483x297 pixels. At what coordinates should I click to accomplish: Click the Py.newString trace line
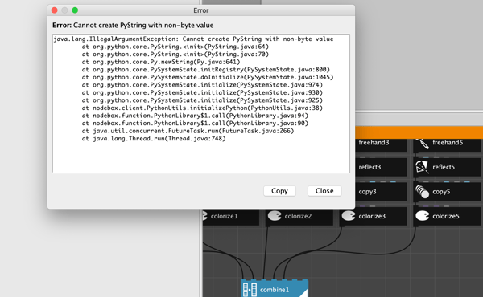point(161,62)
